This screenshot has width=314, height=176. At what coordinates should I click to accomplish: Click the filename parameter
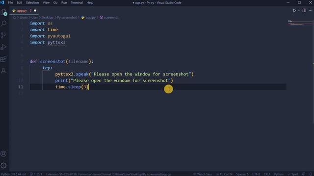(78, 62)
